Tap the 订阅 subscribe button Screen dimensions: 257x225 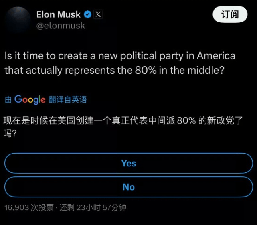click(230, 14)
